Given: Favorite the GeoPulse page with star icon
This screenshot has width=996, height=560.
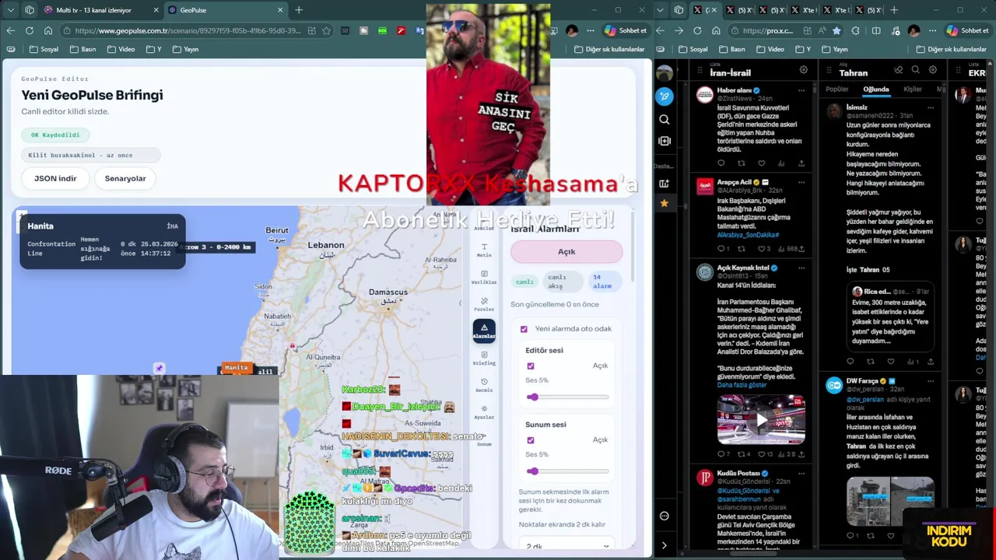Looking at the screenshot, I should point(326,30).
